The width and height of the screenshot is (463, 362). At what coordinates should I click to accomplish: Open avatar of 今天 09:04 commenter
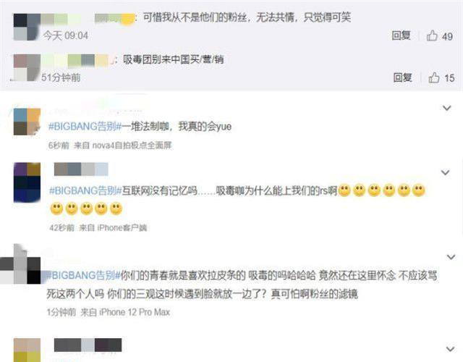[x=27, y=27]
